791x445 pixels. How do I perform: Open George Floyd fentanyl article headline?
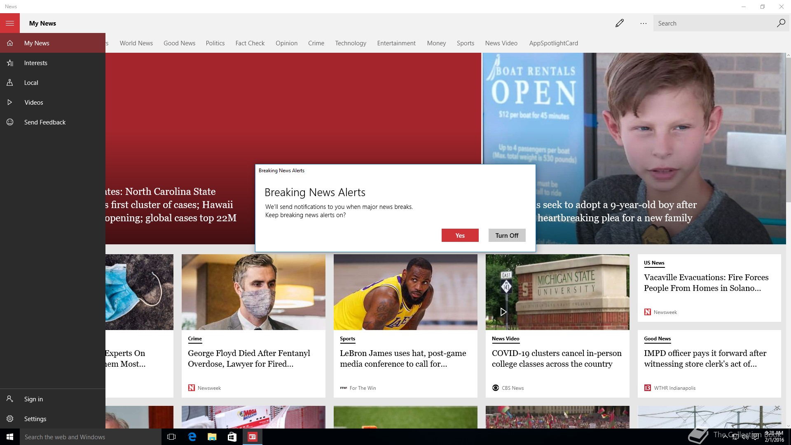(249, 358)
